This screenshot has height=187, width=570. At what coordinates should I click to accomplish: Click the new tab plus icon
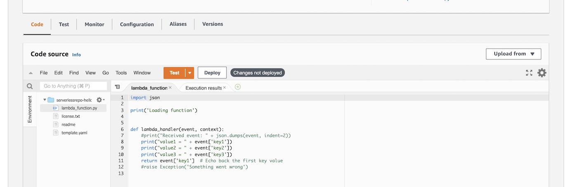238,87
